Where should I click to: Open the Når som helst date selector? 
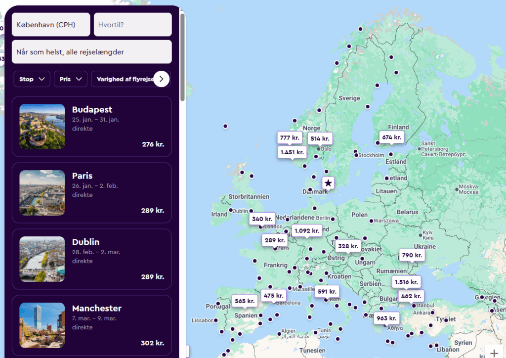click(91, 52)
